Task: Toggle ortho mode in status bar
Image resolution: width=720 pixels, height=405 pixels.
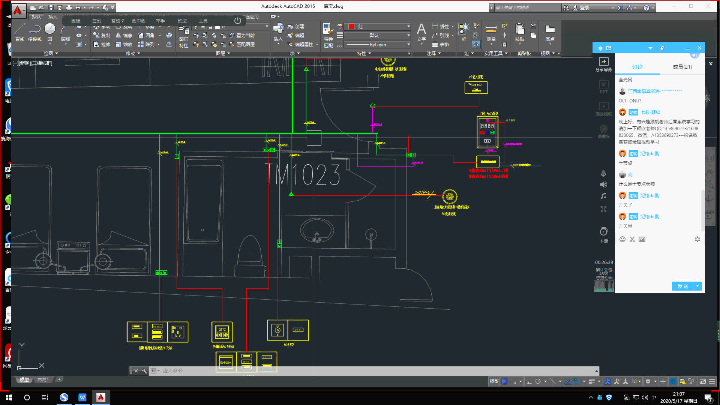Action: point(529,381)
